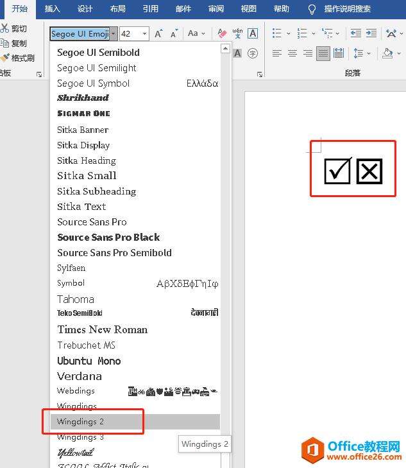The width and height of the screenshot is (406, 468).
Task: Center align the text
Action: click(292, 53)
